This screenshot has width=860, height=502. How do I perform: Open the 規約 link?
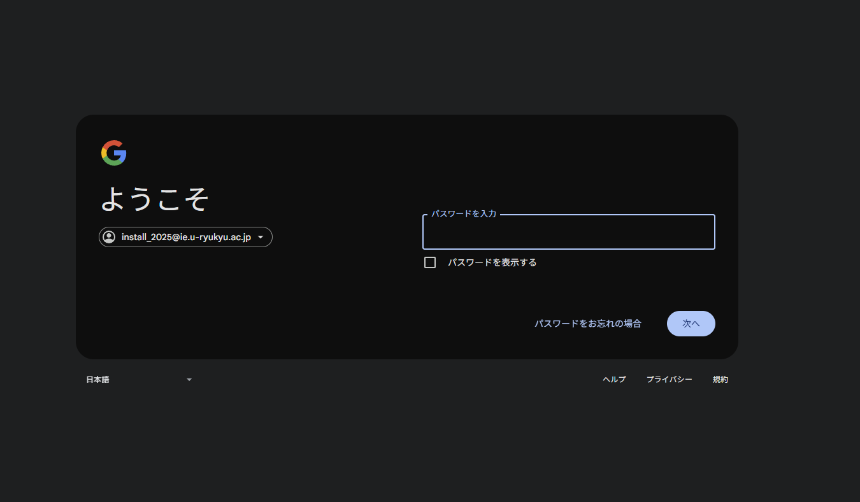tap(720, 380)
